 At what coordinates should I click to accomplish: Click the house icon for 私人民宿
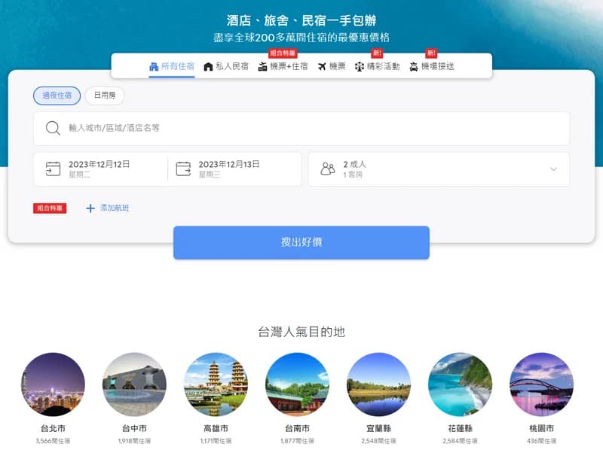click(208, 67)
